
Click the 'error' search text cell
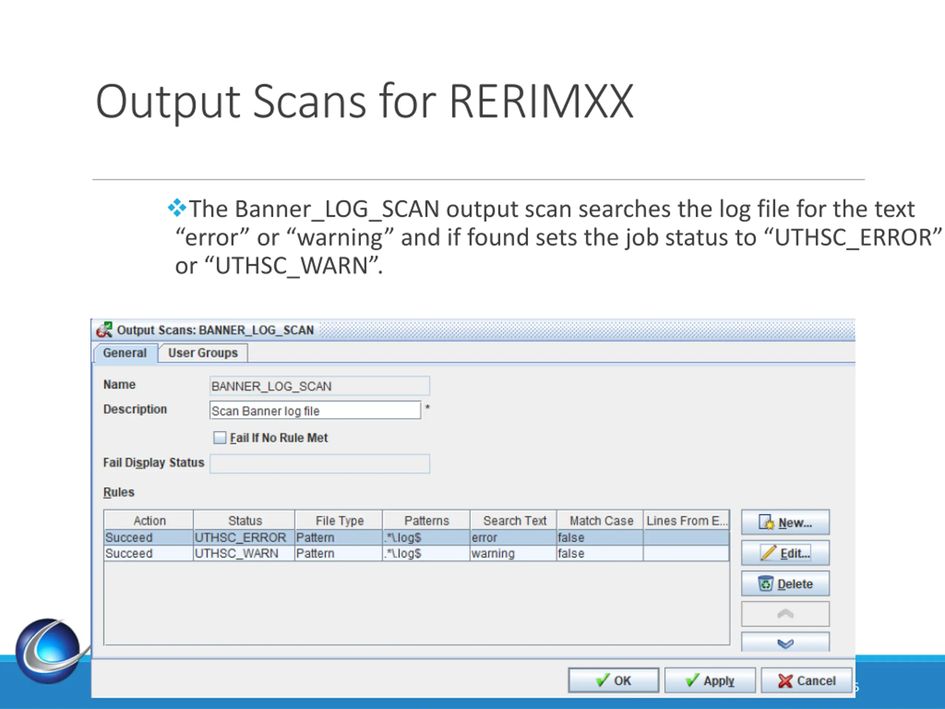point(513,537)
